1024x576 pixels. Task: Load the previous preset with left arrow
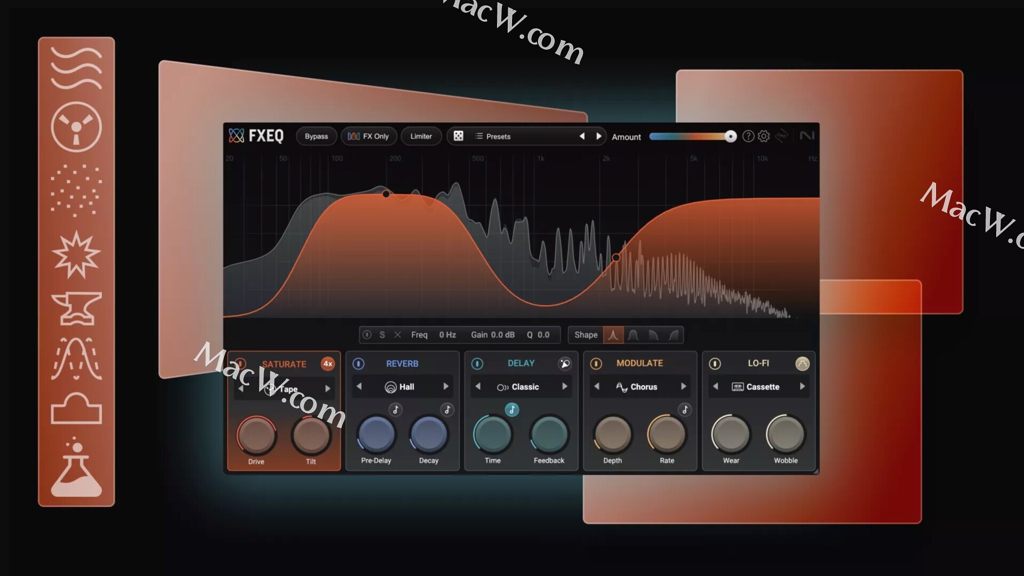coord(582,137)
